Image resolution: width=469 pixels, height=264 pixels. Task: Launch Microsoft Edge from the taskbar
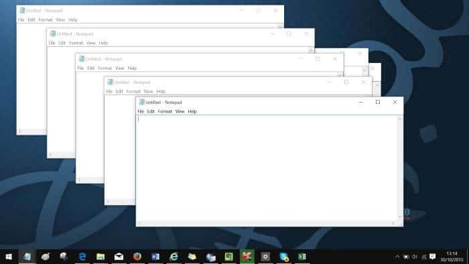pos(82,257)
